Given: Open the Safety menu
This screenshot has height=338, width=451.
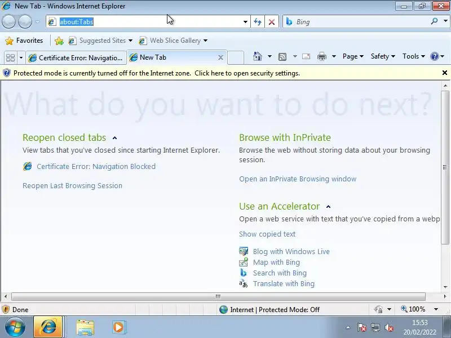Looking at the screenshot, I should coord(383,56).
